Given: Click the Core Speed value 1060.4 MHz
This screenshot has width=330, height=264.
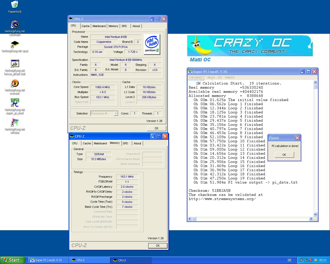Looking at the screenshot, I should pos(103,87).
